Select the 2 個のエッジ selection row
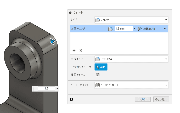Viewport: 180px width, 113px height. click(119, 29)
